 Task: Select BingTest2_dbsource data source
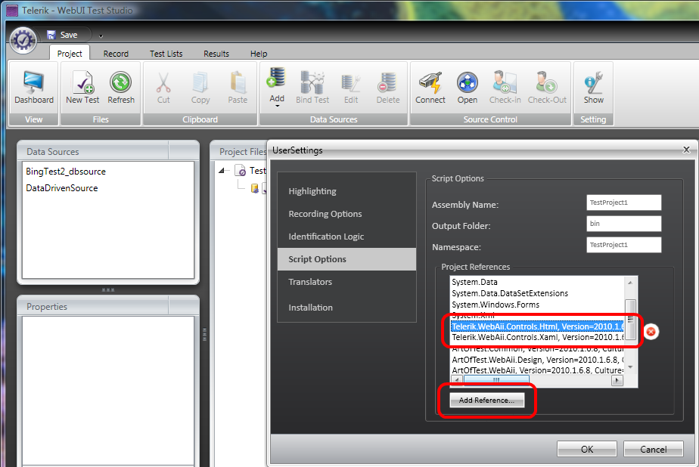click(66, 172)
